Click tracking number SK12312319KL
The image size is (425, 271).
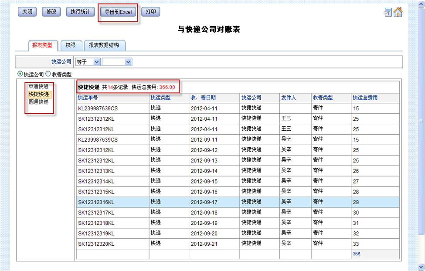point(96,234)
